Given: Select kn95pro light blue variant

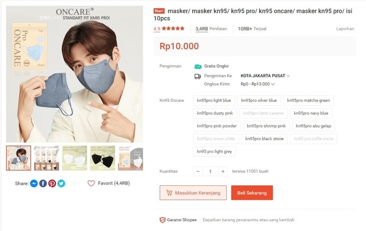Looking at the screenshot, I should (x=214, y=101).
